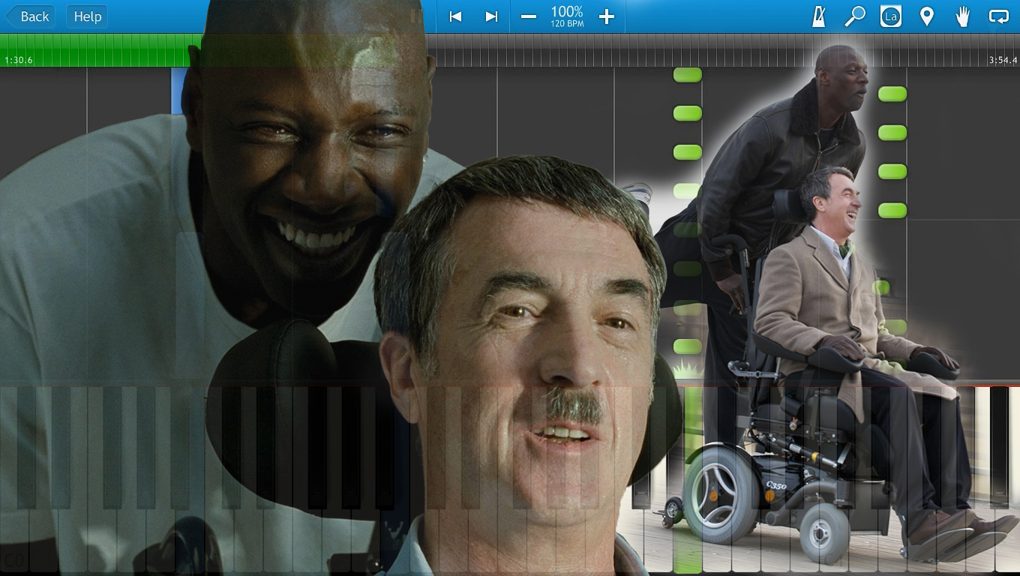Go back using the Back button
This screenshot has width=1020, height=576.
tap(31, 16)
